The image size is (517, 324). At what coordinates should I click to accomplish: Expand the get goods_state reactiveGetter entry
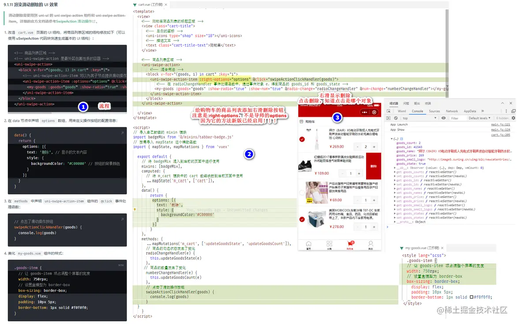395,214
